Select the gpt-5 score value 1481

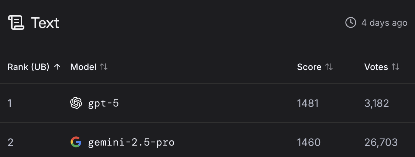tap(308, 103)
